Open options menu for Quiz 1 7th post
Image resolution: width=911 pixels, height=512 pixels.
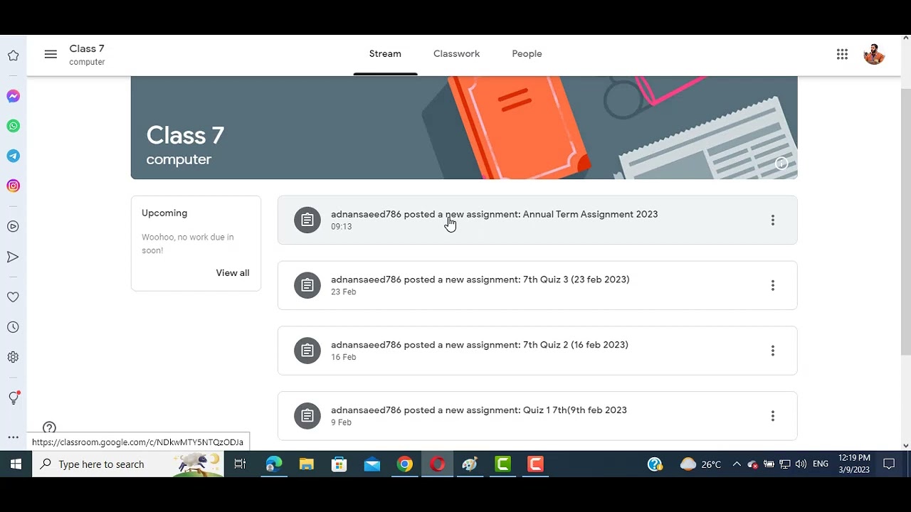(772, 416)
